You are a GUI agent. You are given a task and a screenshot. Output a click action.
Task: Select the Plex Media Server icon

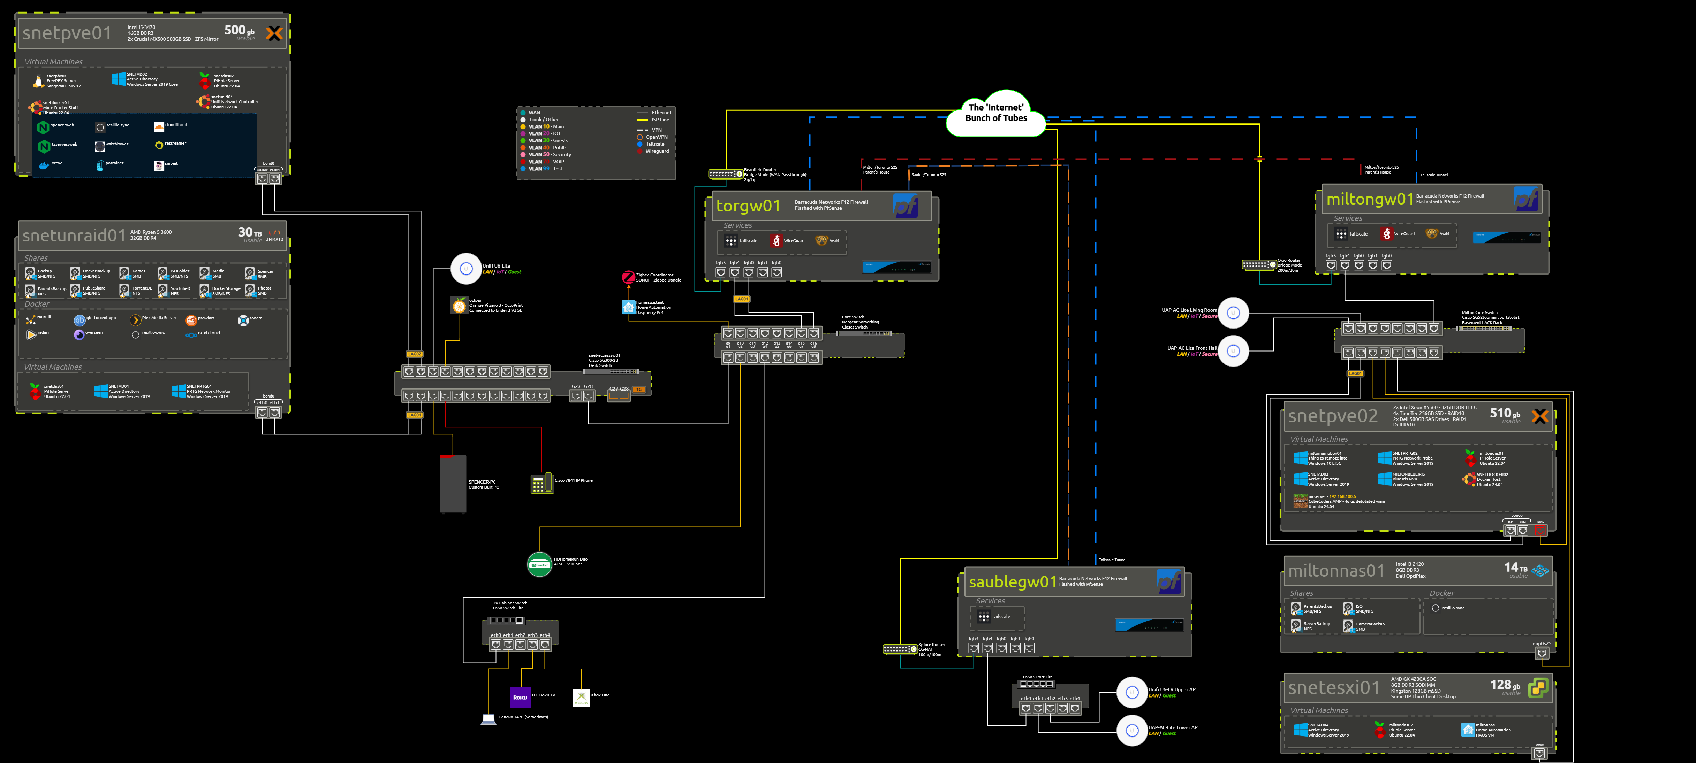(135, 320)
